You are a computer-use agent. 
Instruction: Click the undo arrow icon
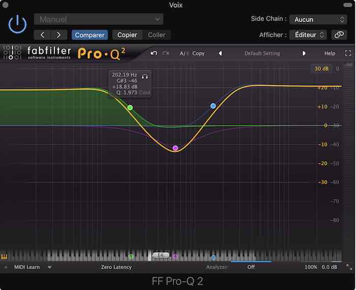tap(154, 53)
